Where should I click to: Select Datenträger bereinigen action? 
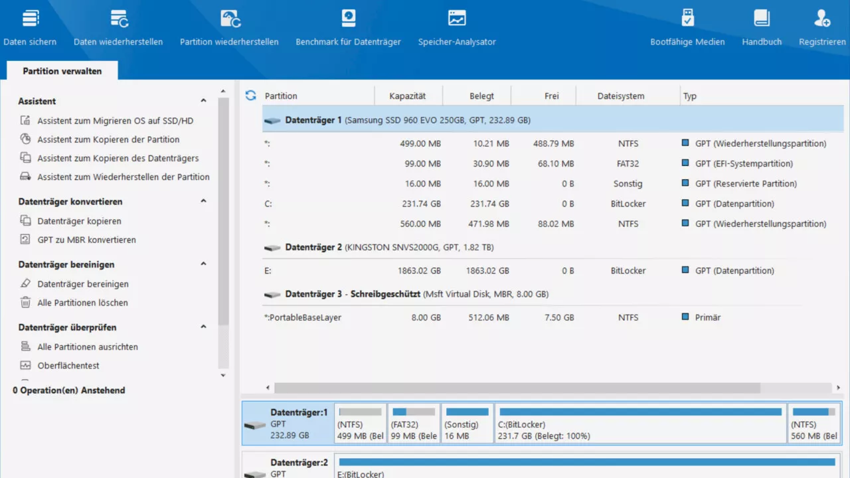click(x=83, y=283)
